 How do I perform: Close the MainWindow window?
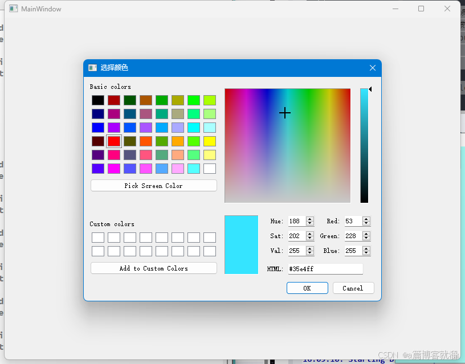[x=447, y=9]
